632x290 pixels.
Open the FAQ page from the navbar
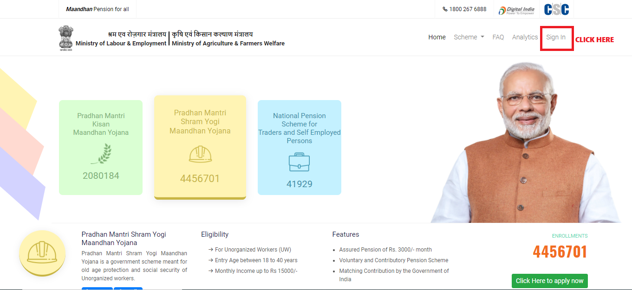point(498,37)
